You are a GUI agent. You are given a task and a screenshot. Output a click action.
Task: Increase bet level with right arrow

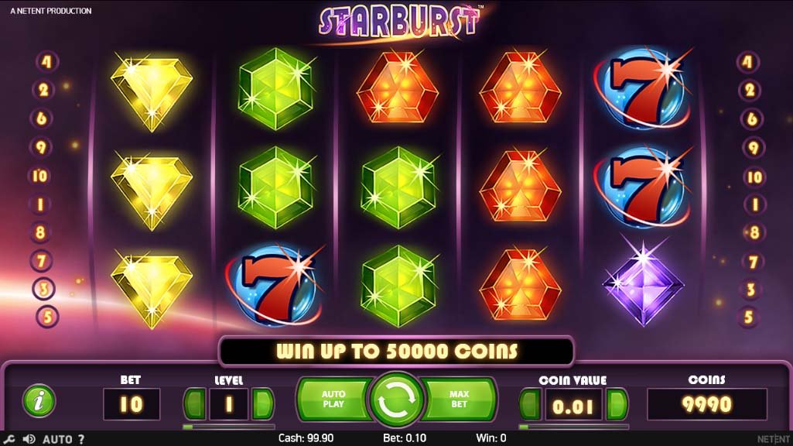[x=263, y=404]
